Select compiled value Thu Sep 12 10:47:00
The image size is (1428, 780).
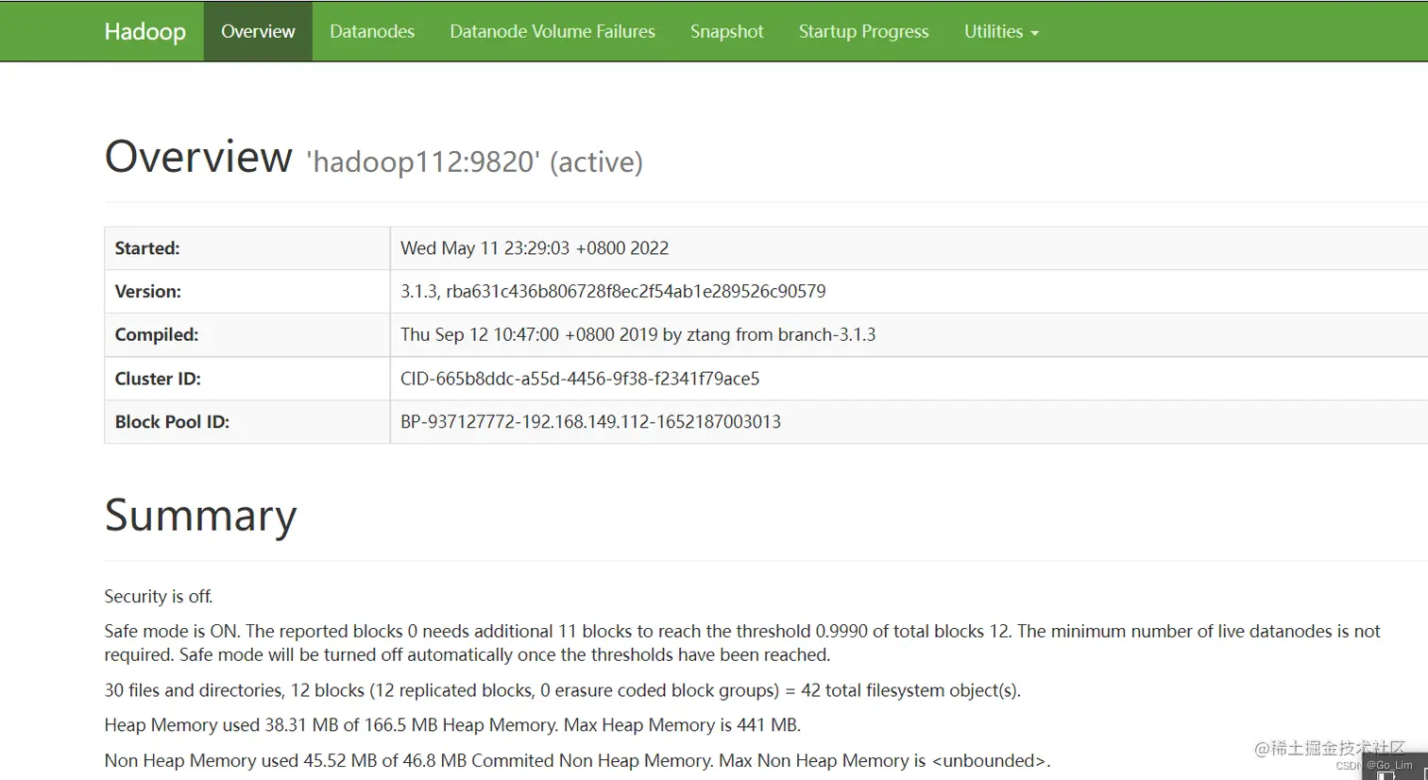(x=637, y=335)
